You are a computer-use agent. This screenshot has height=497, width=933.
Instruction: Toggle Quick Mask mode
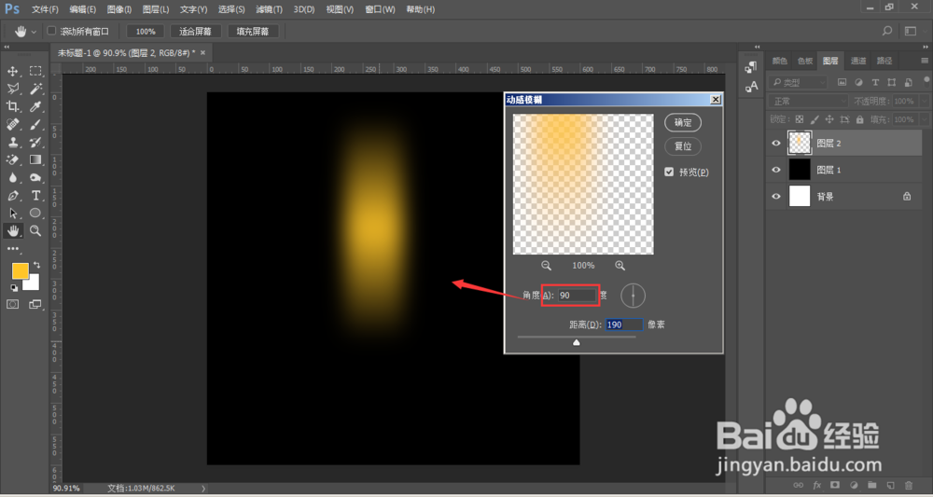pyautogui.click(x=12, y=304)
